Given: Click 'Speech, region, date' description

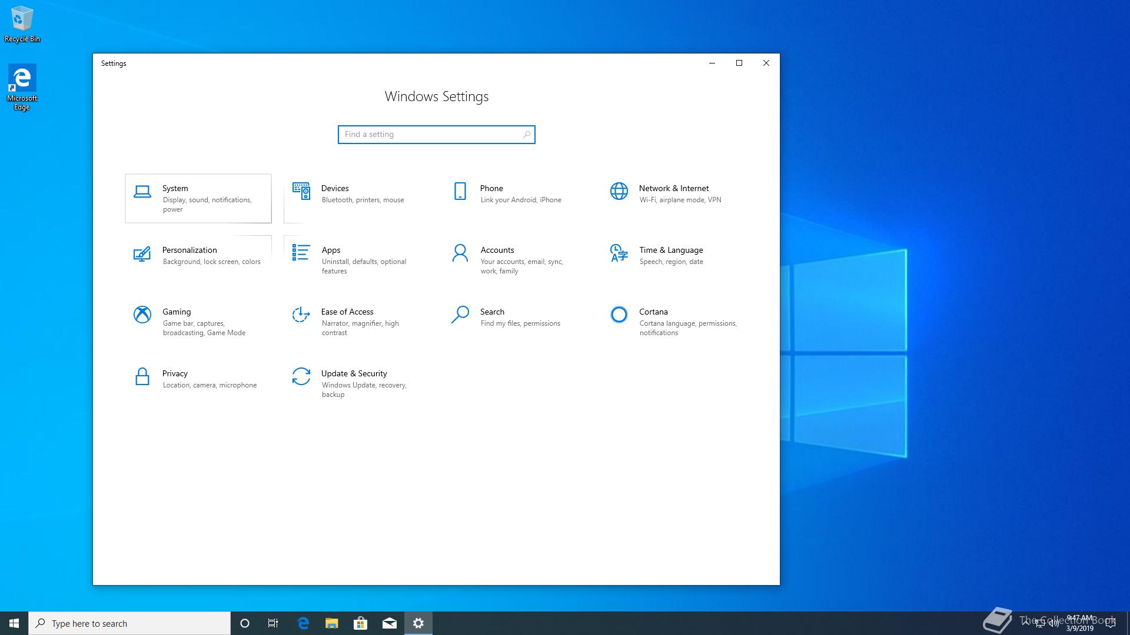Looking at the screenshot, I should pos(672,262).
